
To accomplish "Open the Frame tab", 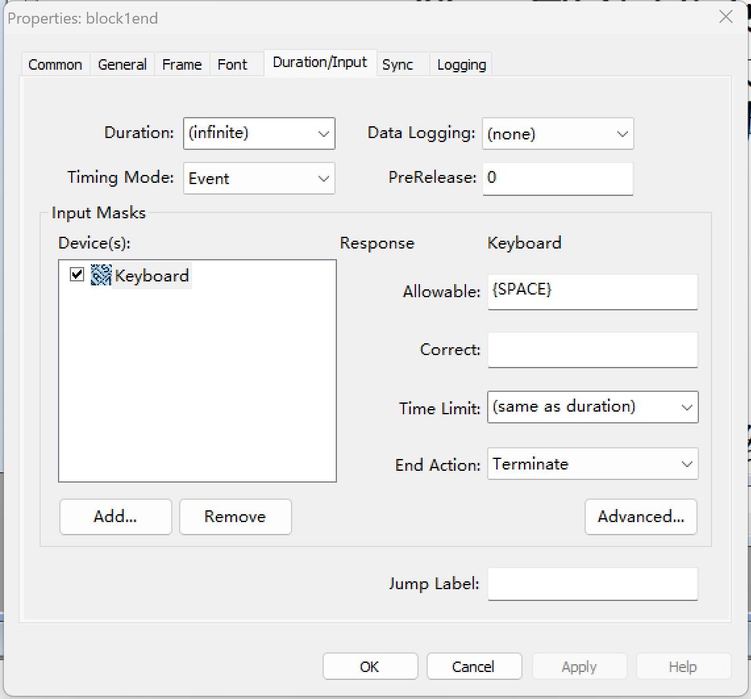I will coord(182,64).
